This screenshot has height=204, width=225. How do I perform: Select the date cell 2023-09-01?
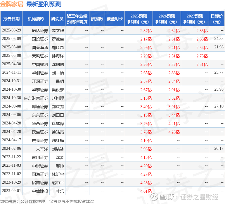pos(11,191)
